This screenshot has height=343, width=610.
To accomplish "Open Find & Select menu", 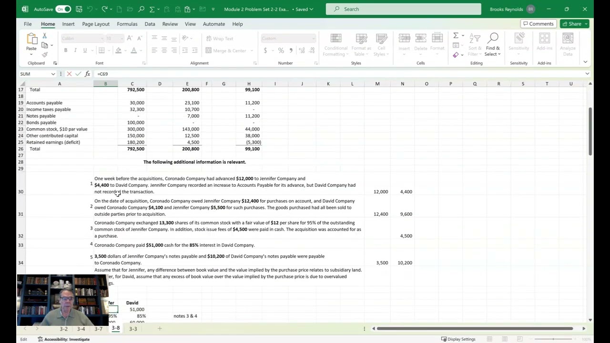I will pyautogui.click(x=493, y=45).
